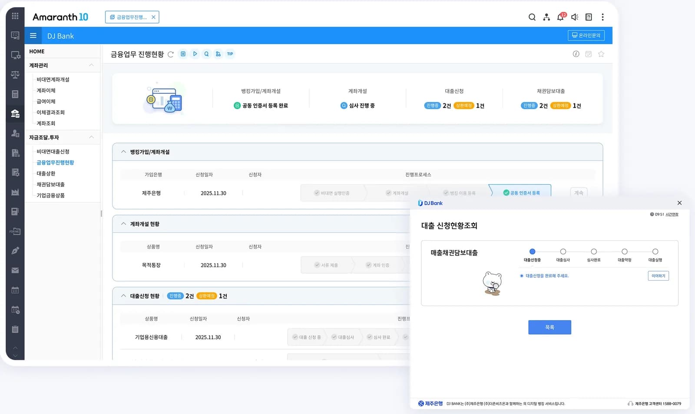
Task: Click the 계속 button in 제주은행 row
Action: pos(579,192)
